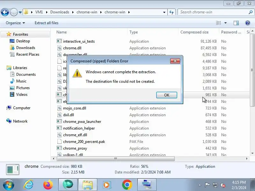The width and height of the screenshot is (255, 191).
Task: Select the chrome_pwa_launcher file icon
Action: (59, 121)
